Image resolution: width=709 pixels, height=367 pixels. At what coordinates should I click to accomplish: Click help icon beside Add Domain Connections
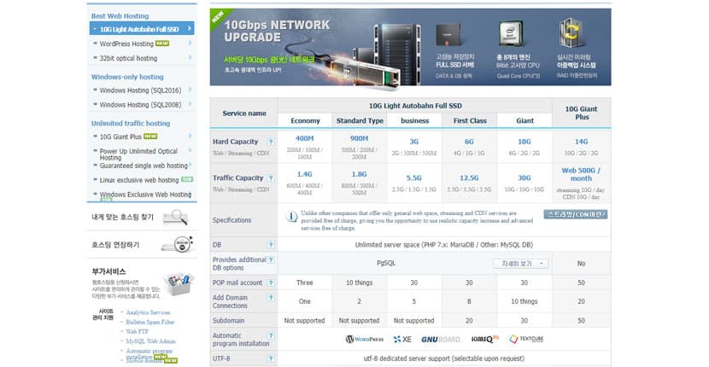(x=271, y=298)
